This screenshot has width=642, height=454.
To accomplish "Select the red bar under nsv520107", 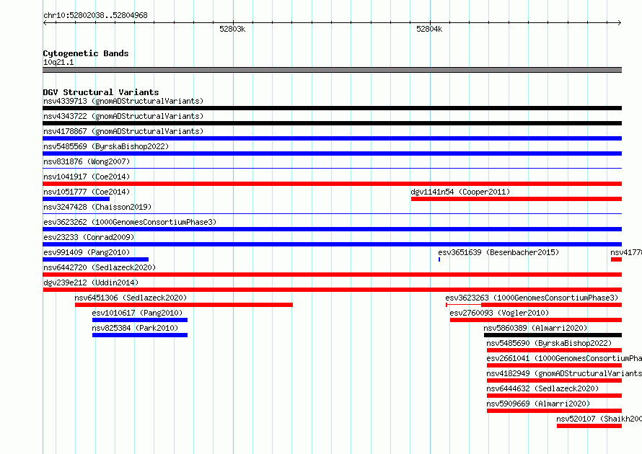I will [x=589, y=426].
